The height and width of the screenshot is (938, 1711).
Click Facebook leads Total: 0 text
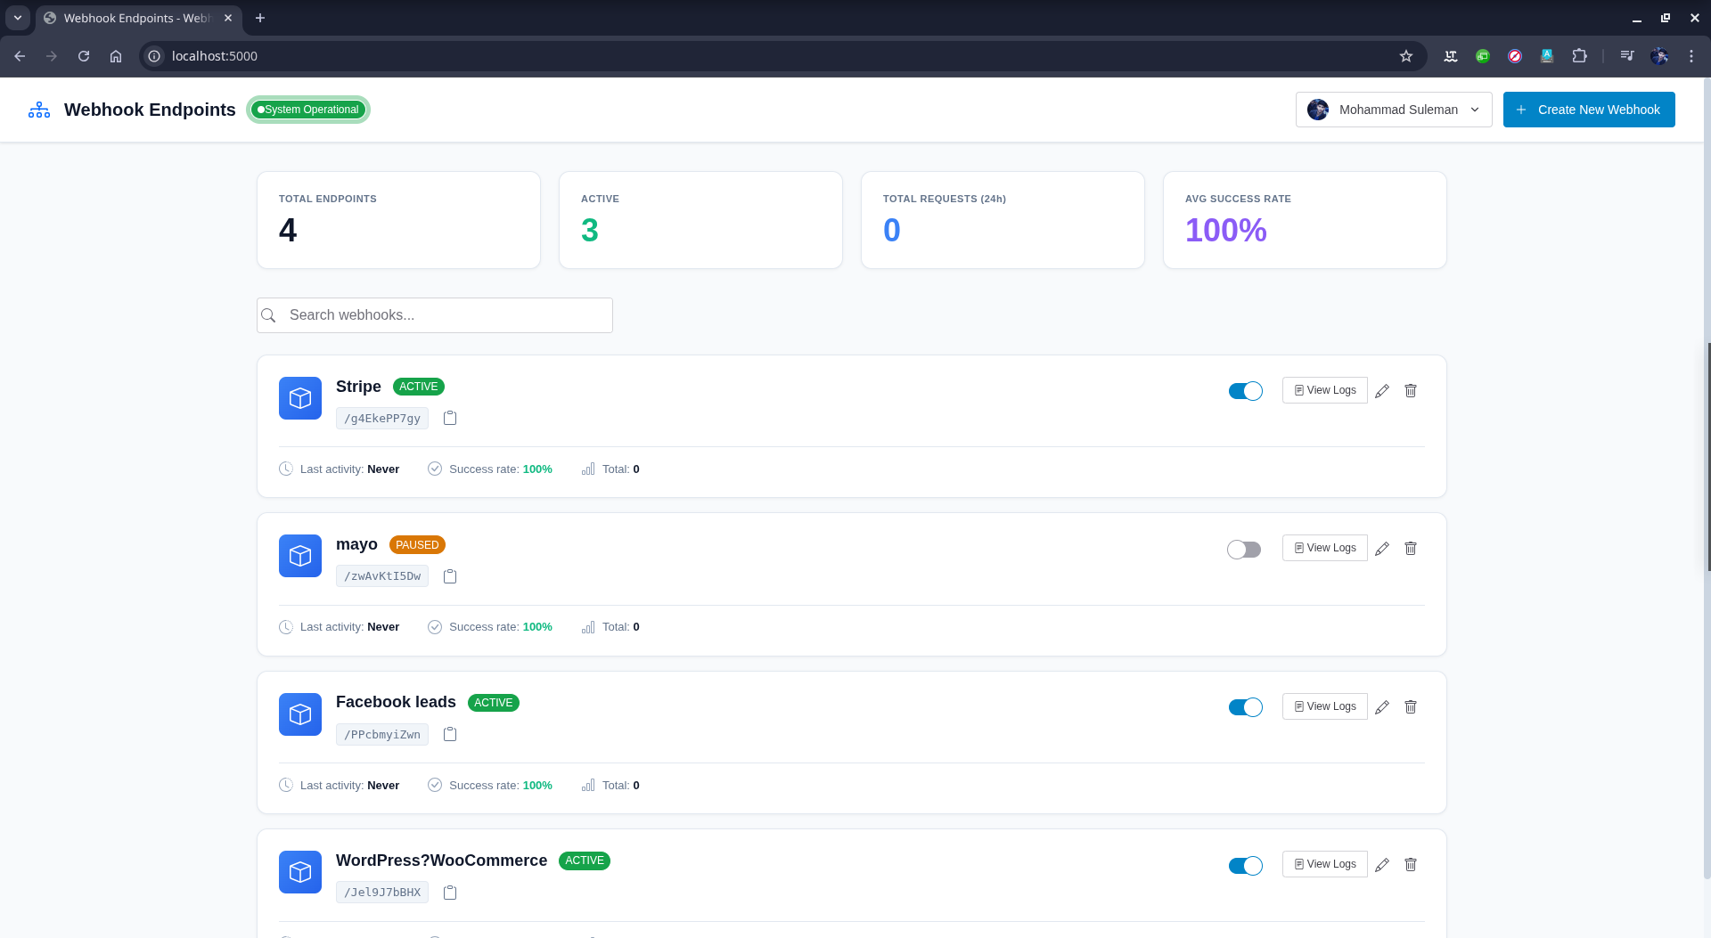pyautogui.click(x=620, y=786)
